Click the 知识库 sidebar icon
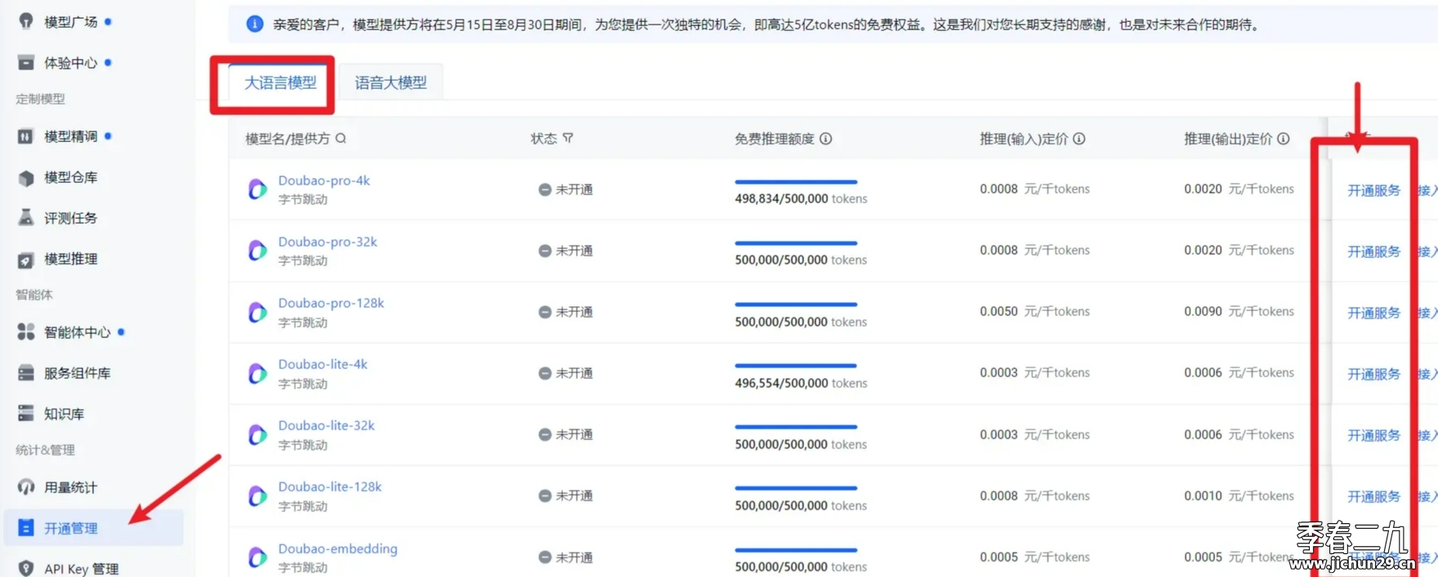 pyautogui.click(x=26, y=413)
